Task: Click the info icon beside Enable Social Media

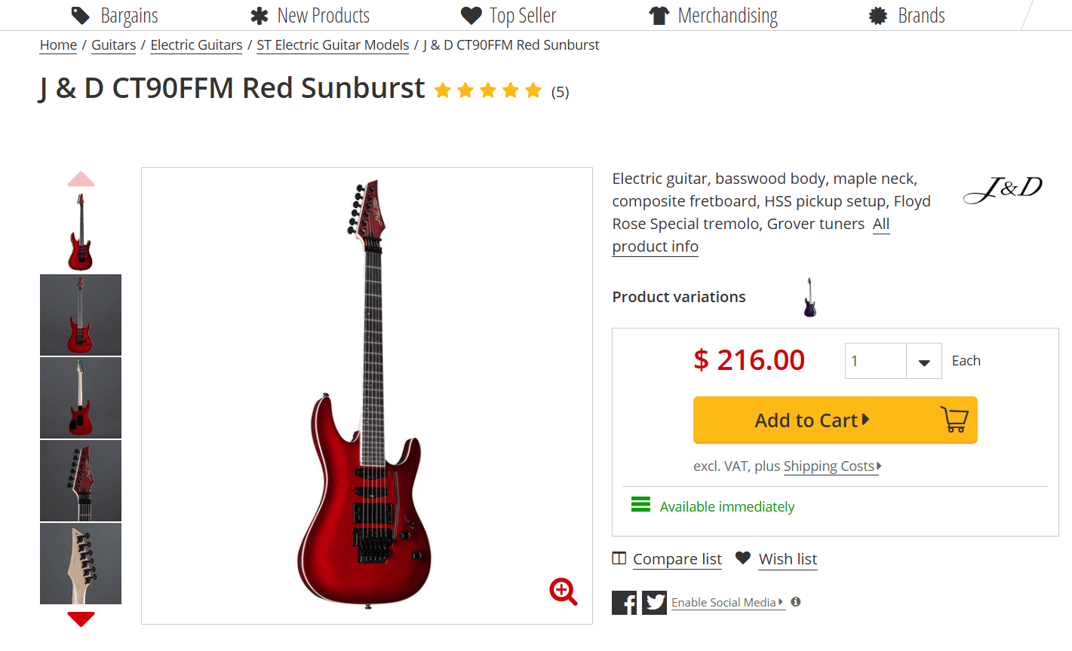Action: (x=795, y=602)
